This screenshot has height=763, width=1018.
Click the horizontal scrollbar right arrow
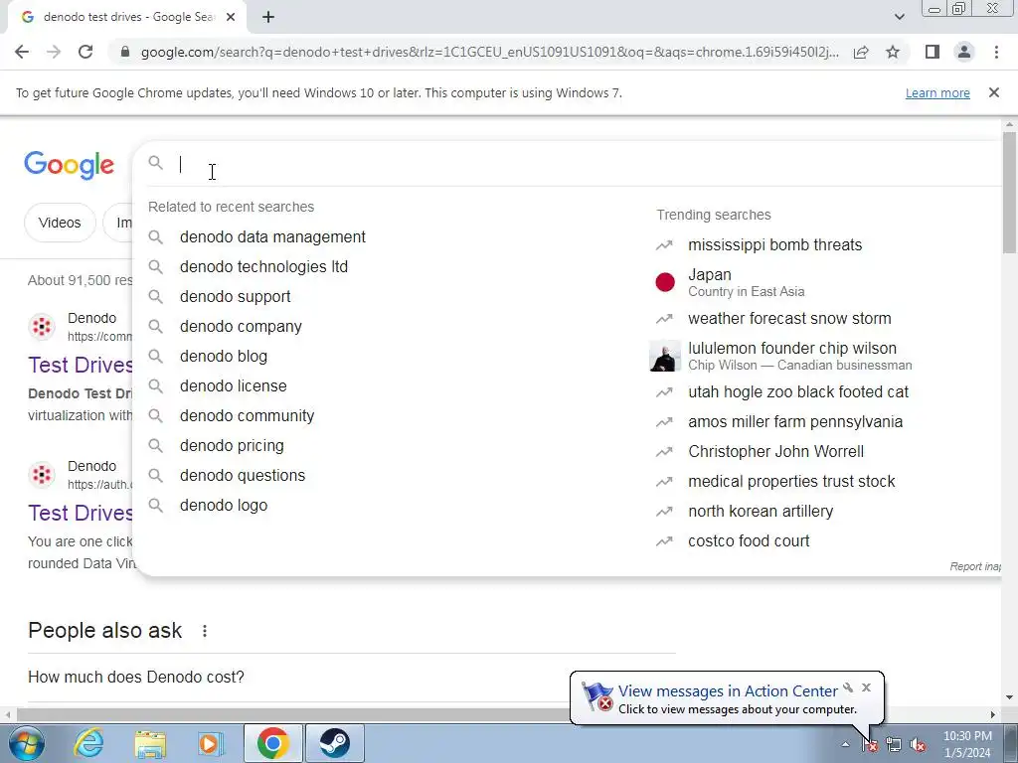pyautogui.click(x=992, y=714)
